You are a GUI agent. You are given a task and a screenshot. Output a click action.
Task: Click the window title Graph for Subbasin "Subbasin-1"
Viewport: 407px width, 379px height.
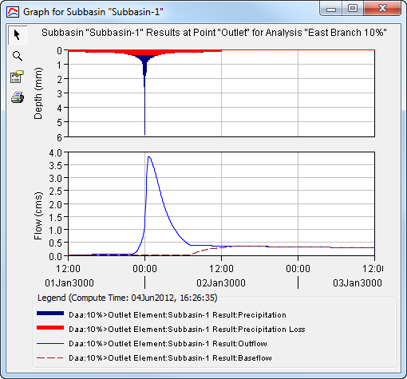(x=93, y=12)
